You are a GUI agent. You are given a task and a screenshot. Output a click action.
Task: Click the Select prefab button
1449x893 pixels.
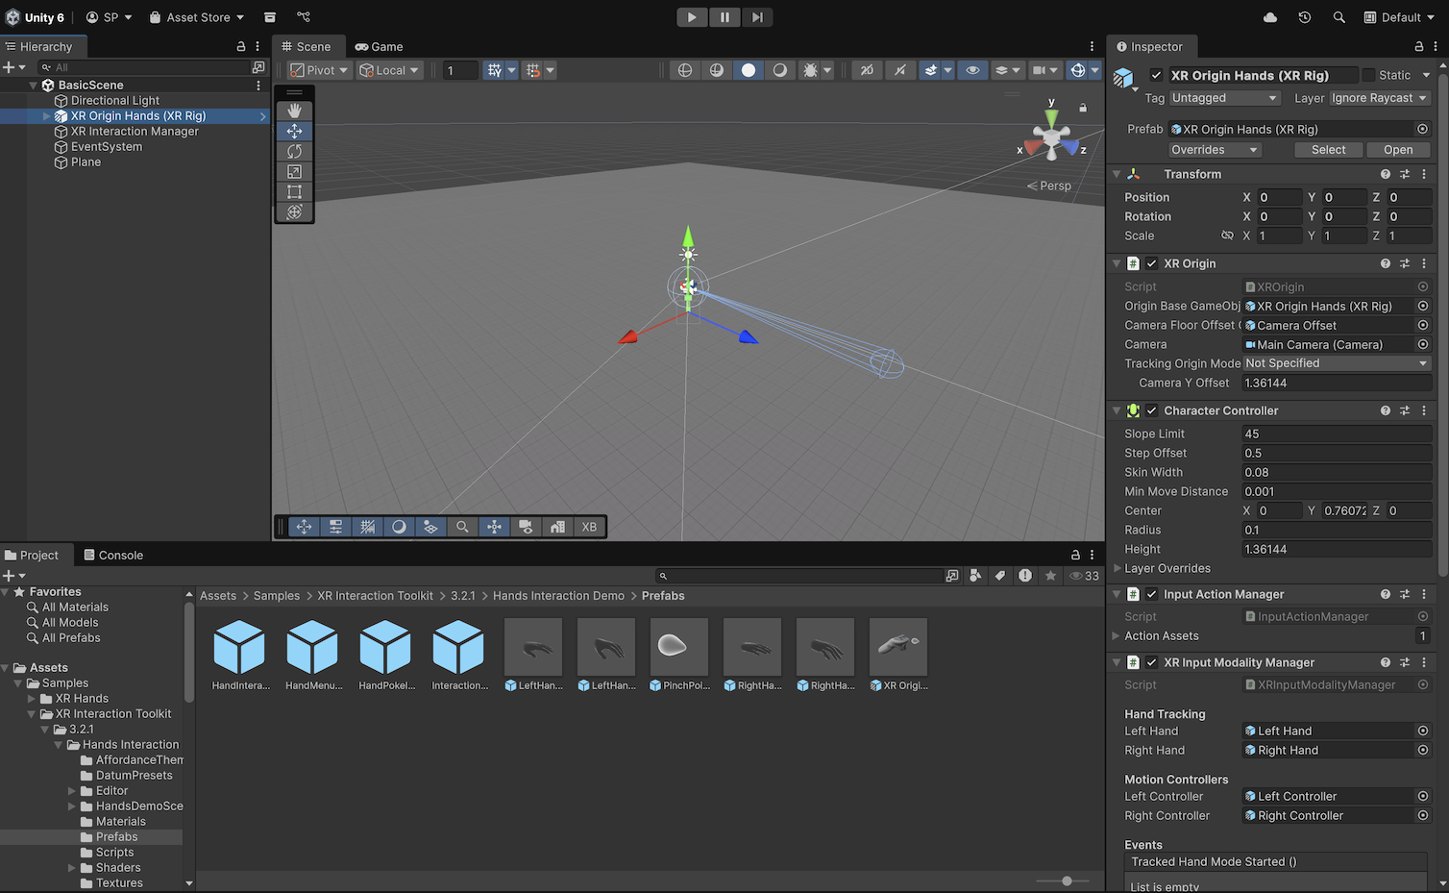pos(1328,150)
